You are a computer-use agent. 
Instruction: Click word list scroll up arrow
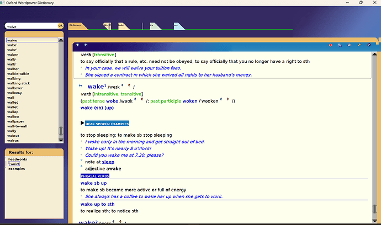61,40
